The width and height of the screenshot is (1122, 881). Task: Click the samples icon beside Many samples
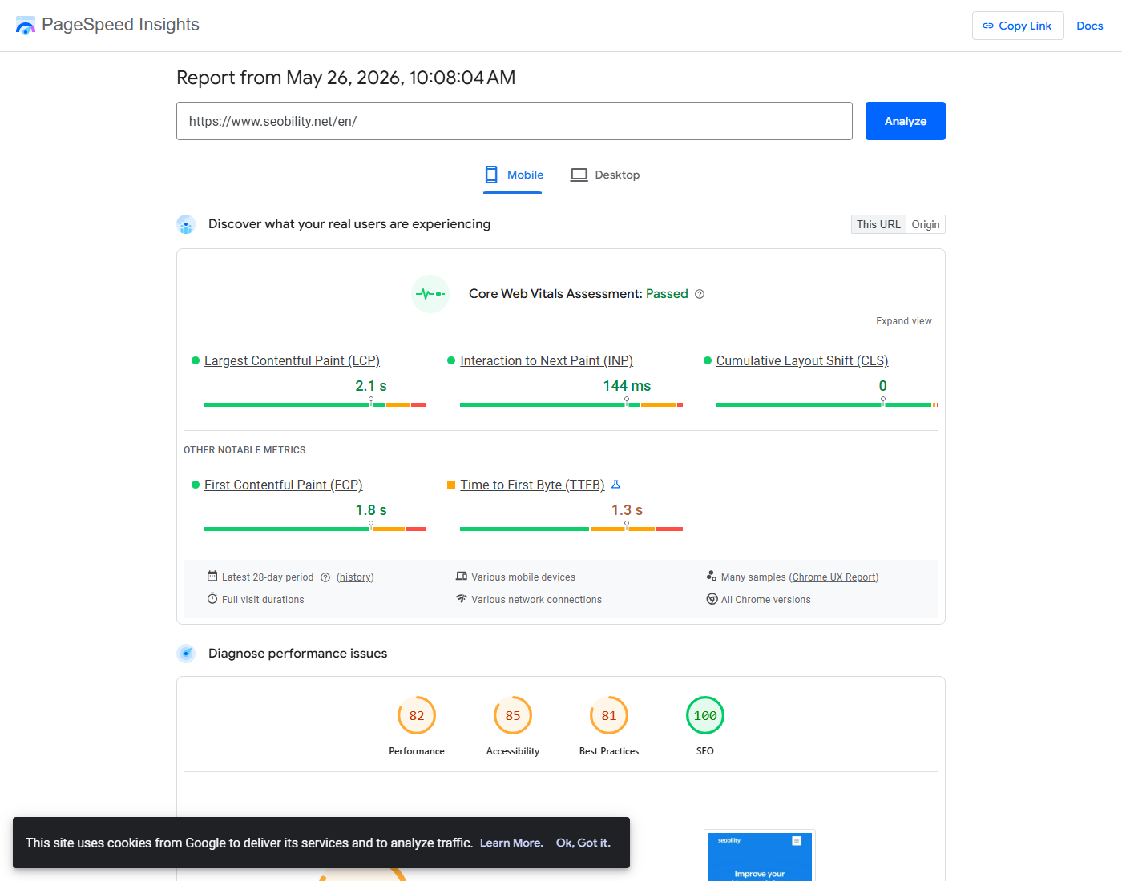click(x=712, y=577)
